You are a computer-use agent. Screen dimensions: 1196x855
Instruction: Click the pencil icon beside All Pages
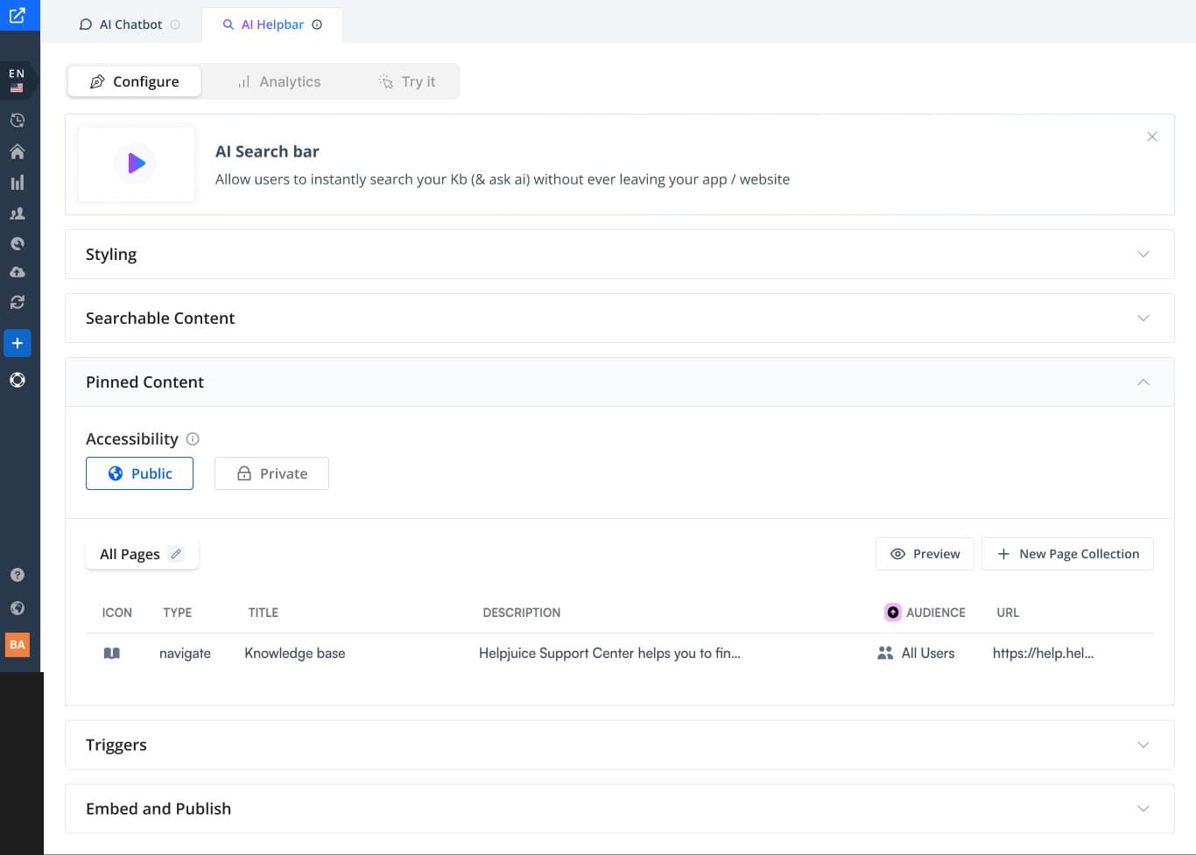click(x=176, y=554)
